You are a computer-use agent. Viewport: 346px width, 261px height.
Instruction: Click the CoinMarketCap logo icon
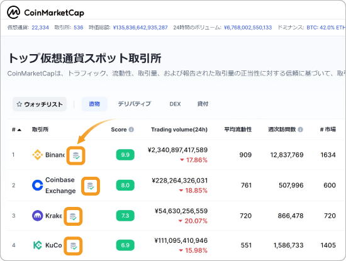(x=13, y=13)
